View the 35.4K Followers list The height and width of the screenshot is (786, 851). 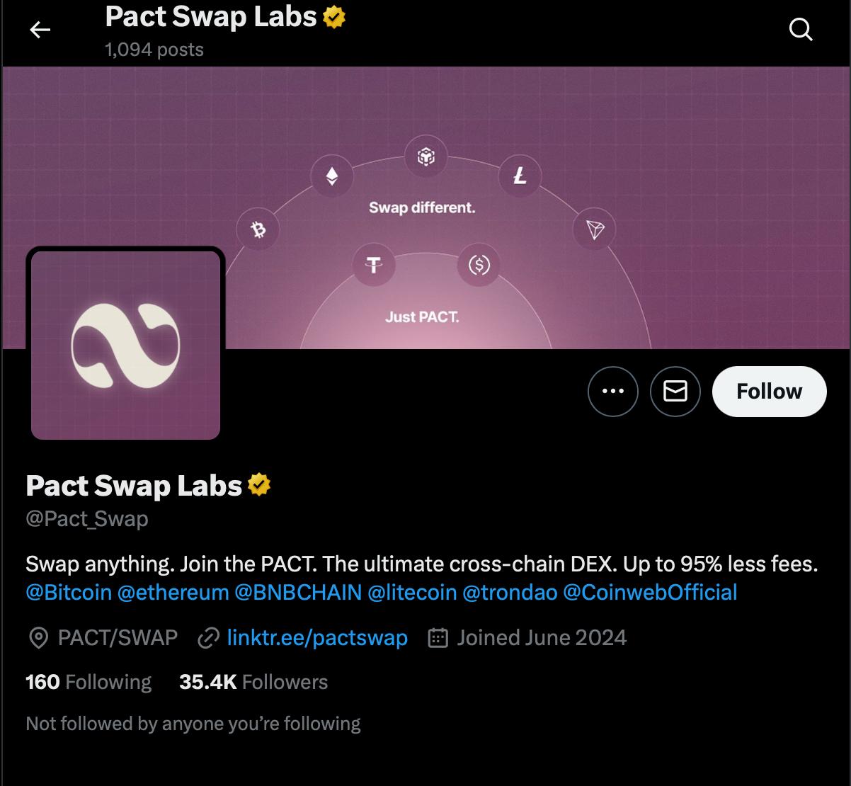pyautogui.click(x=253, y=682)
